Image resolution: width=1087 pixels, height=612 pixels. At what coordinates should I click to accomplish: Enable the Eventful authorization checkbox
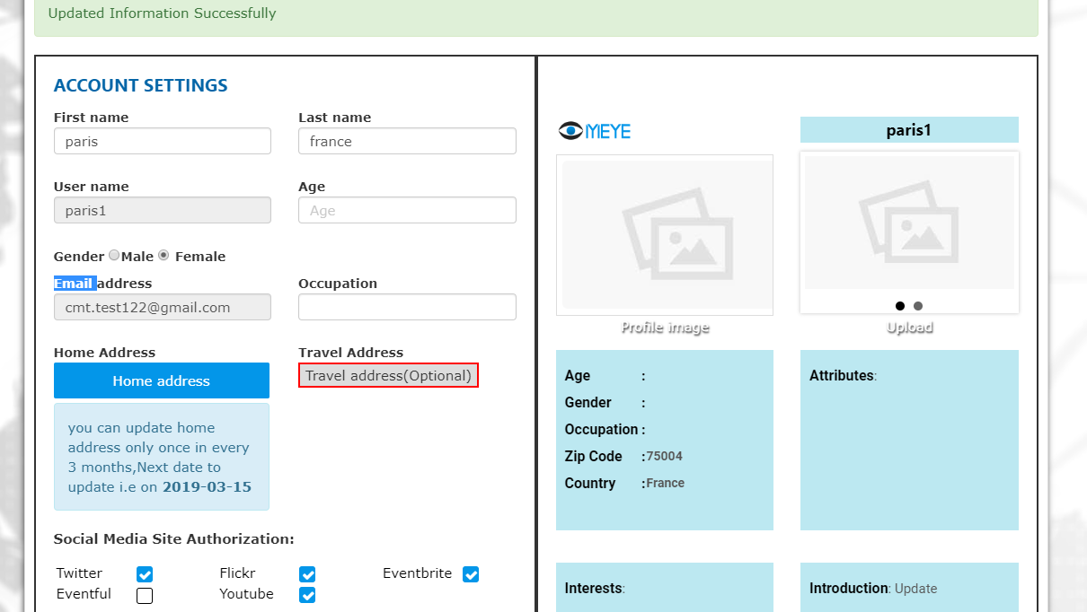[x=145, y=595]
